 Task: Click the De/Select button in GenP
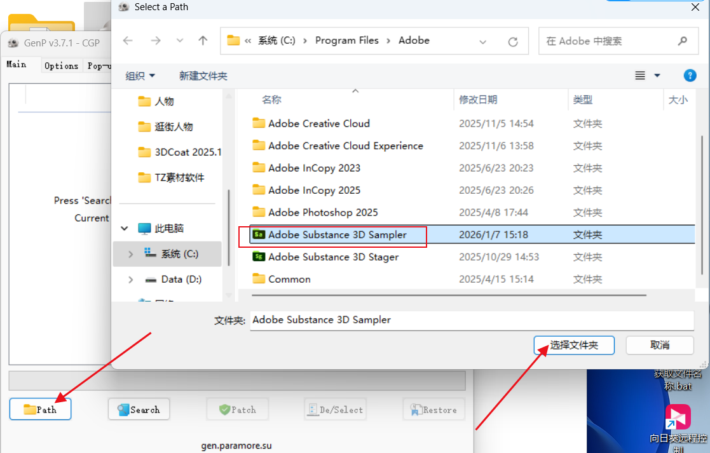tap(336, 410)
